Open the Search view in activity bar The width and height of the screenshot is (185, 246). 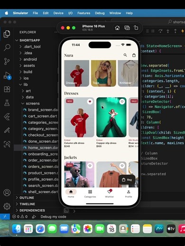7,47
